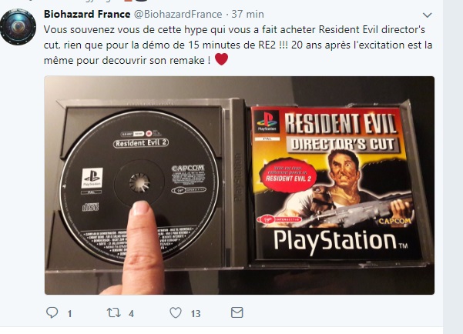This screenshot has width=463, height=334.
Task: Open the @BiohazardFrance handle link
Action: (178, 14)
